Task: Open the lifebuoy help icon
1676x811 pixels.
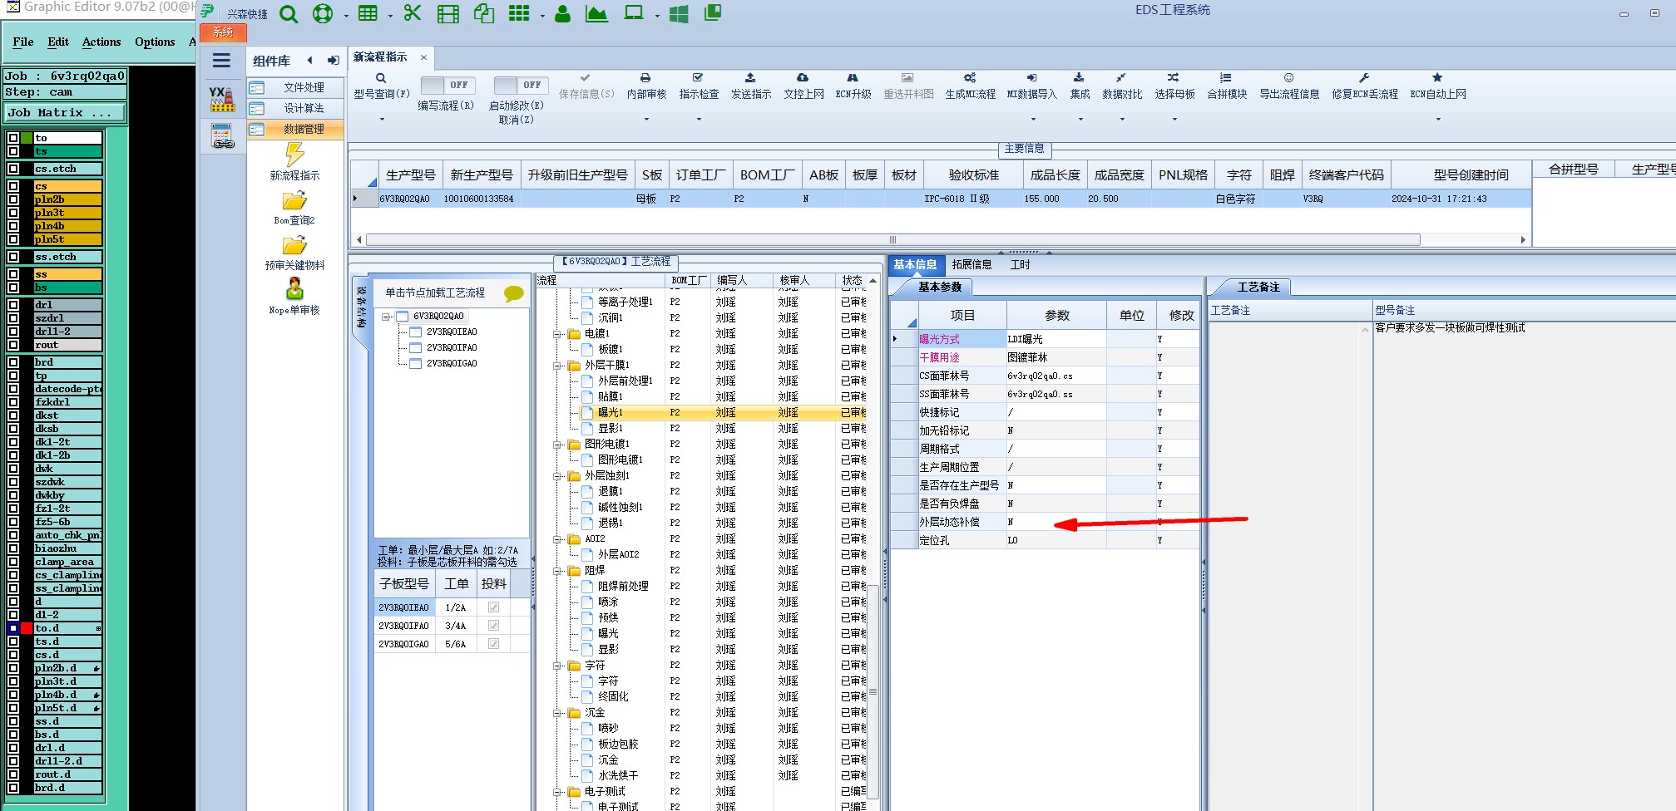Action: coord(323,14)
